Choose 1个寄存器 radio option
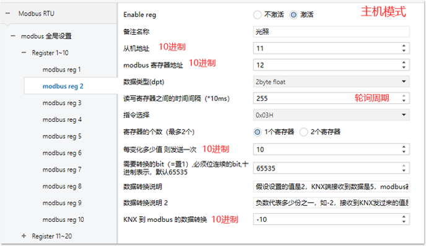 [258, 132]
